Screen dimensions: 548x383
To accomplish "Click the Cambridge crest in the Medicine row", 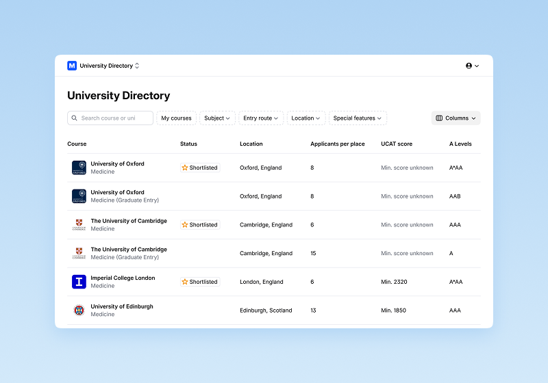I will point(79,224).
